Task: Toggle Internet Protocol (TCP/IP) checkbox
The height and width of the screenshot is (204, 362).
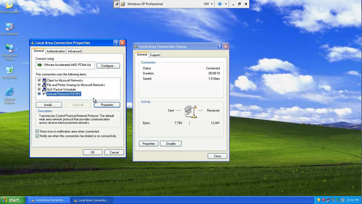Action: point(39,94)
